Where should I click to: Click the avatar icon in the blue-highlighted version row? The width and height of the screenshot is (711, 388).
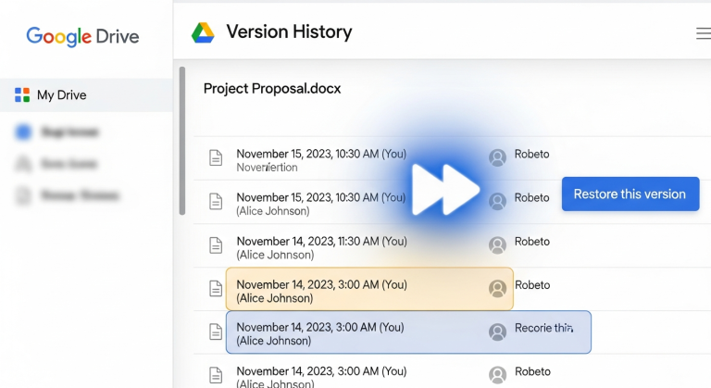pyautogui.click(x=498, y=332)
